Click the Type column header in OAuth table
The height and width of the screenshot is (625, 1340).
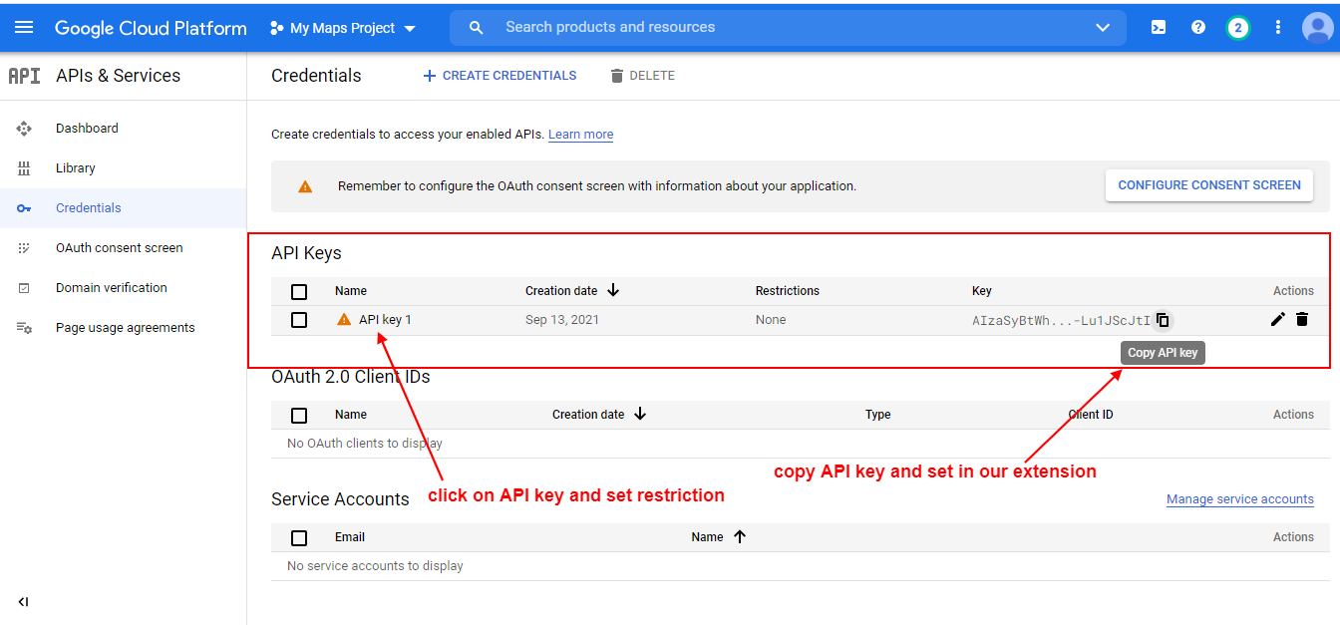878,415
